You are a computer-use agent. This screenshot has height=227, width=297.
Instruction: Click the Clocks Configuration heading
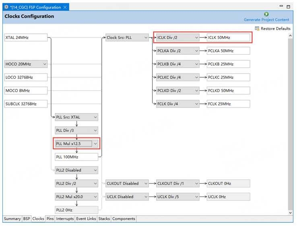click(x=29, y=16)
